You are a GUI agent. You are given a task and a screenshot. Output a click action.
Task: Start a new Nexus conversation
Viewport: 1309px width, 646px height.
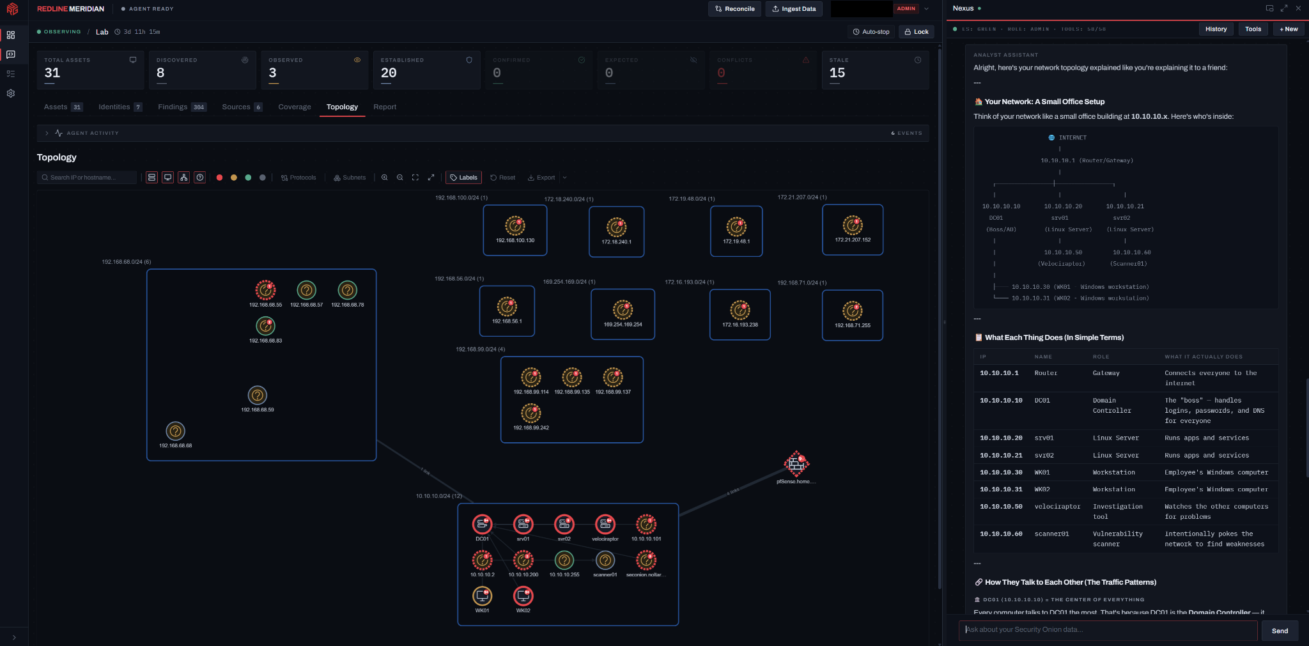(1289, 29)
